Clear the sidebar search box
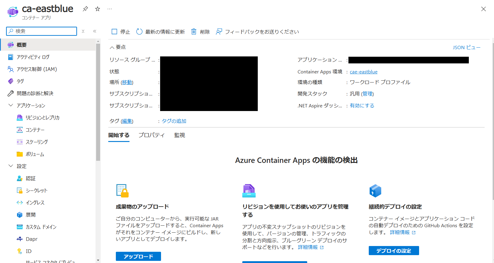Image resolution: width=494 pixels, height=263 pixels. (83, 31)
